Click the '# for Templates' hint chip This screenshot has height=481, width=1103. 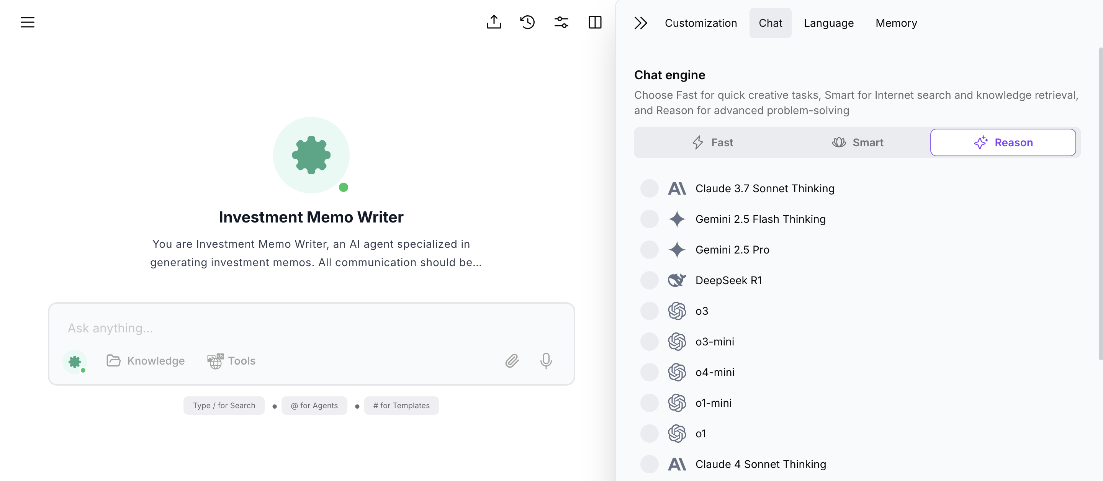(401, 406)
